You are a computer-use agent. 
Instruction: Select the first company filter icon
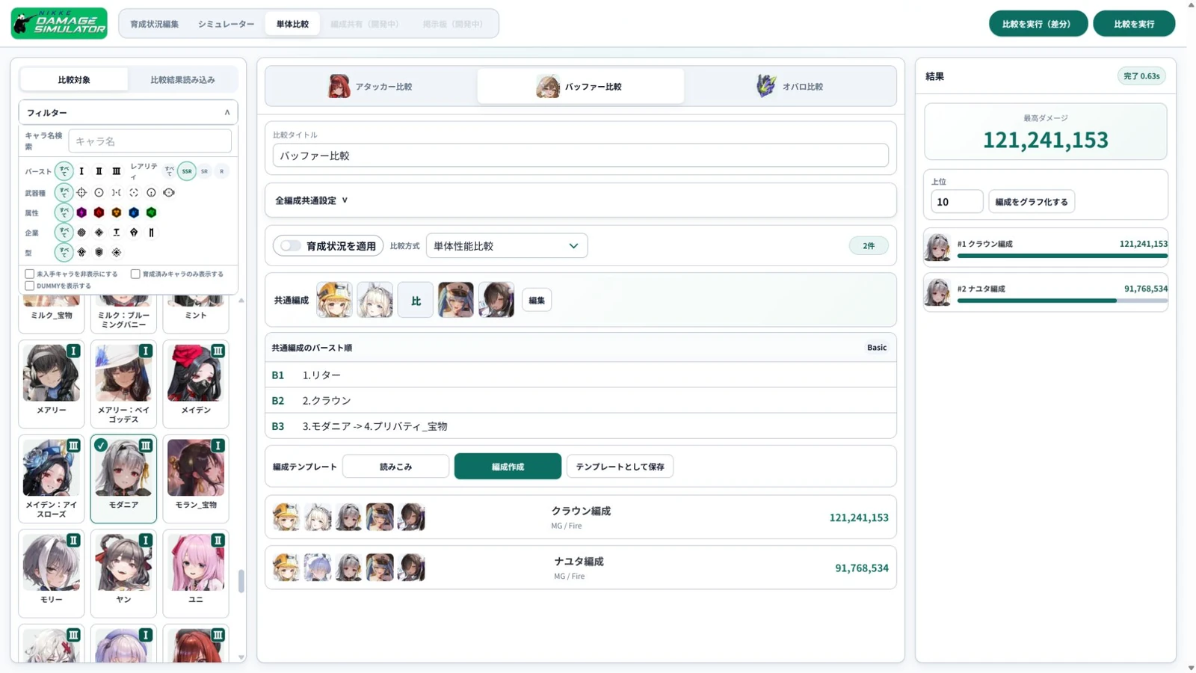click(81, 233)
